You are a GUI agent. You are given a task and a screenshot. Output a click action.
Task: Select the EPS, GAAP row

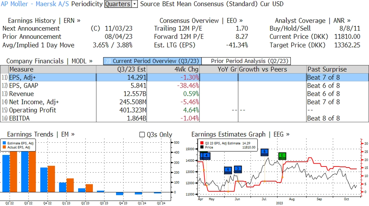(x=184, y=86)
